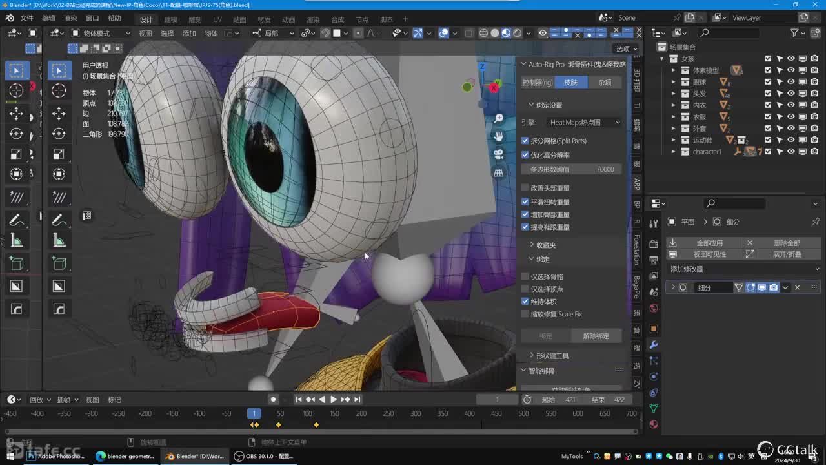Screen dimensions: 826x465
Task: Open the 添加修改器 dropdown
Action: click(745, 269)
